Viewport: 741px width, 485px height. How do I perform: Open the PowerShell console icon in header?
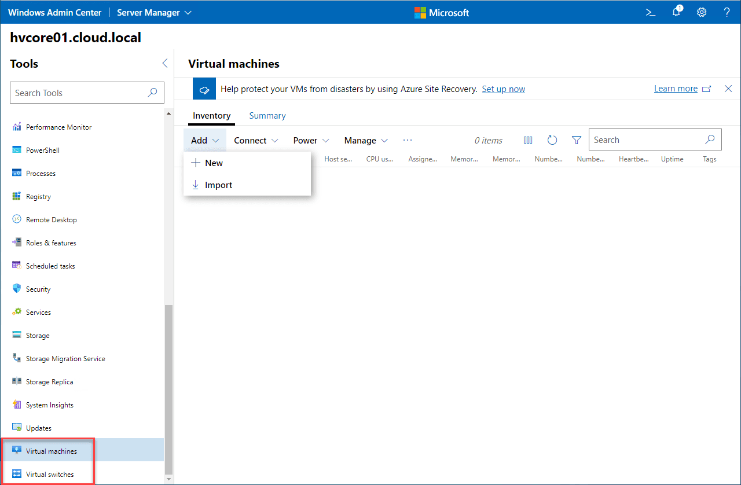coord(651,12)
